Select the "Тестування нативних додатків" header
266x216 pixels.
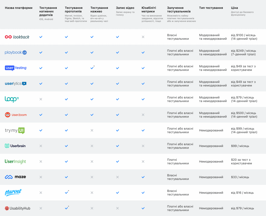point(48,11)
